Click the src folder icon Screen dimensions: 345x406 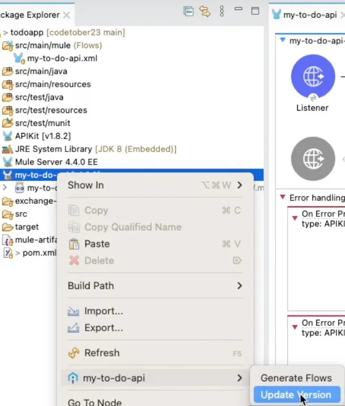(x=8, y=214)
